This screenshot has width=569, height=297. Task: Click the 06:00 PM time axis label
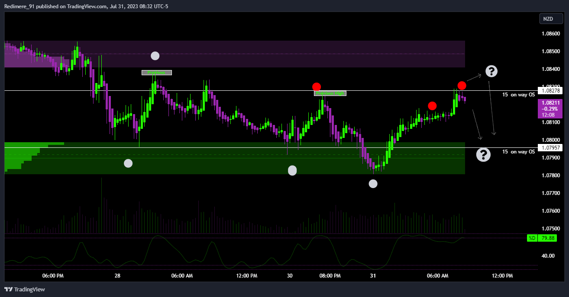53,276
